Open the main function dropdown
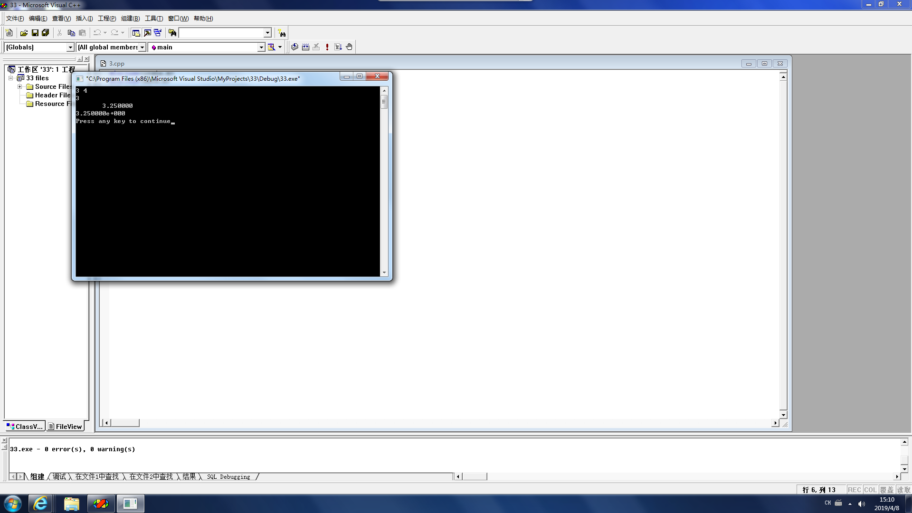Screen dimensions: 912x513 point(261,47)
